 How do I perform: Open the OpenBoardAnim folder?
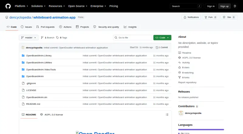click(x=35, y=76)
